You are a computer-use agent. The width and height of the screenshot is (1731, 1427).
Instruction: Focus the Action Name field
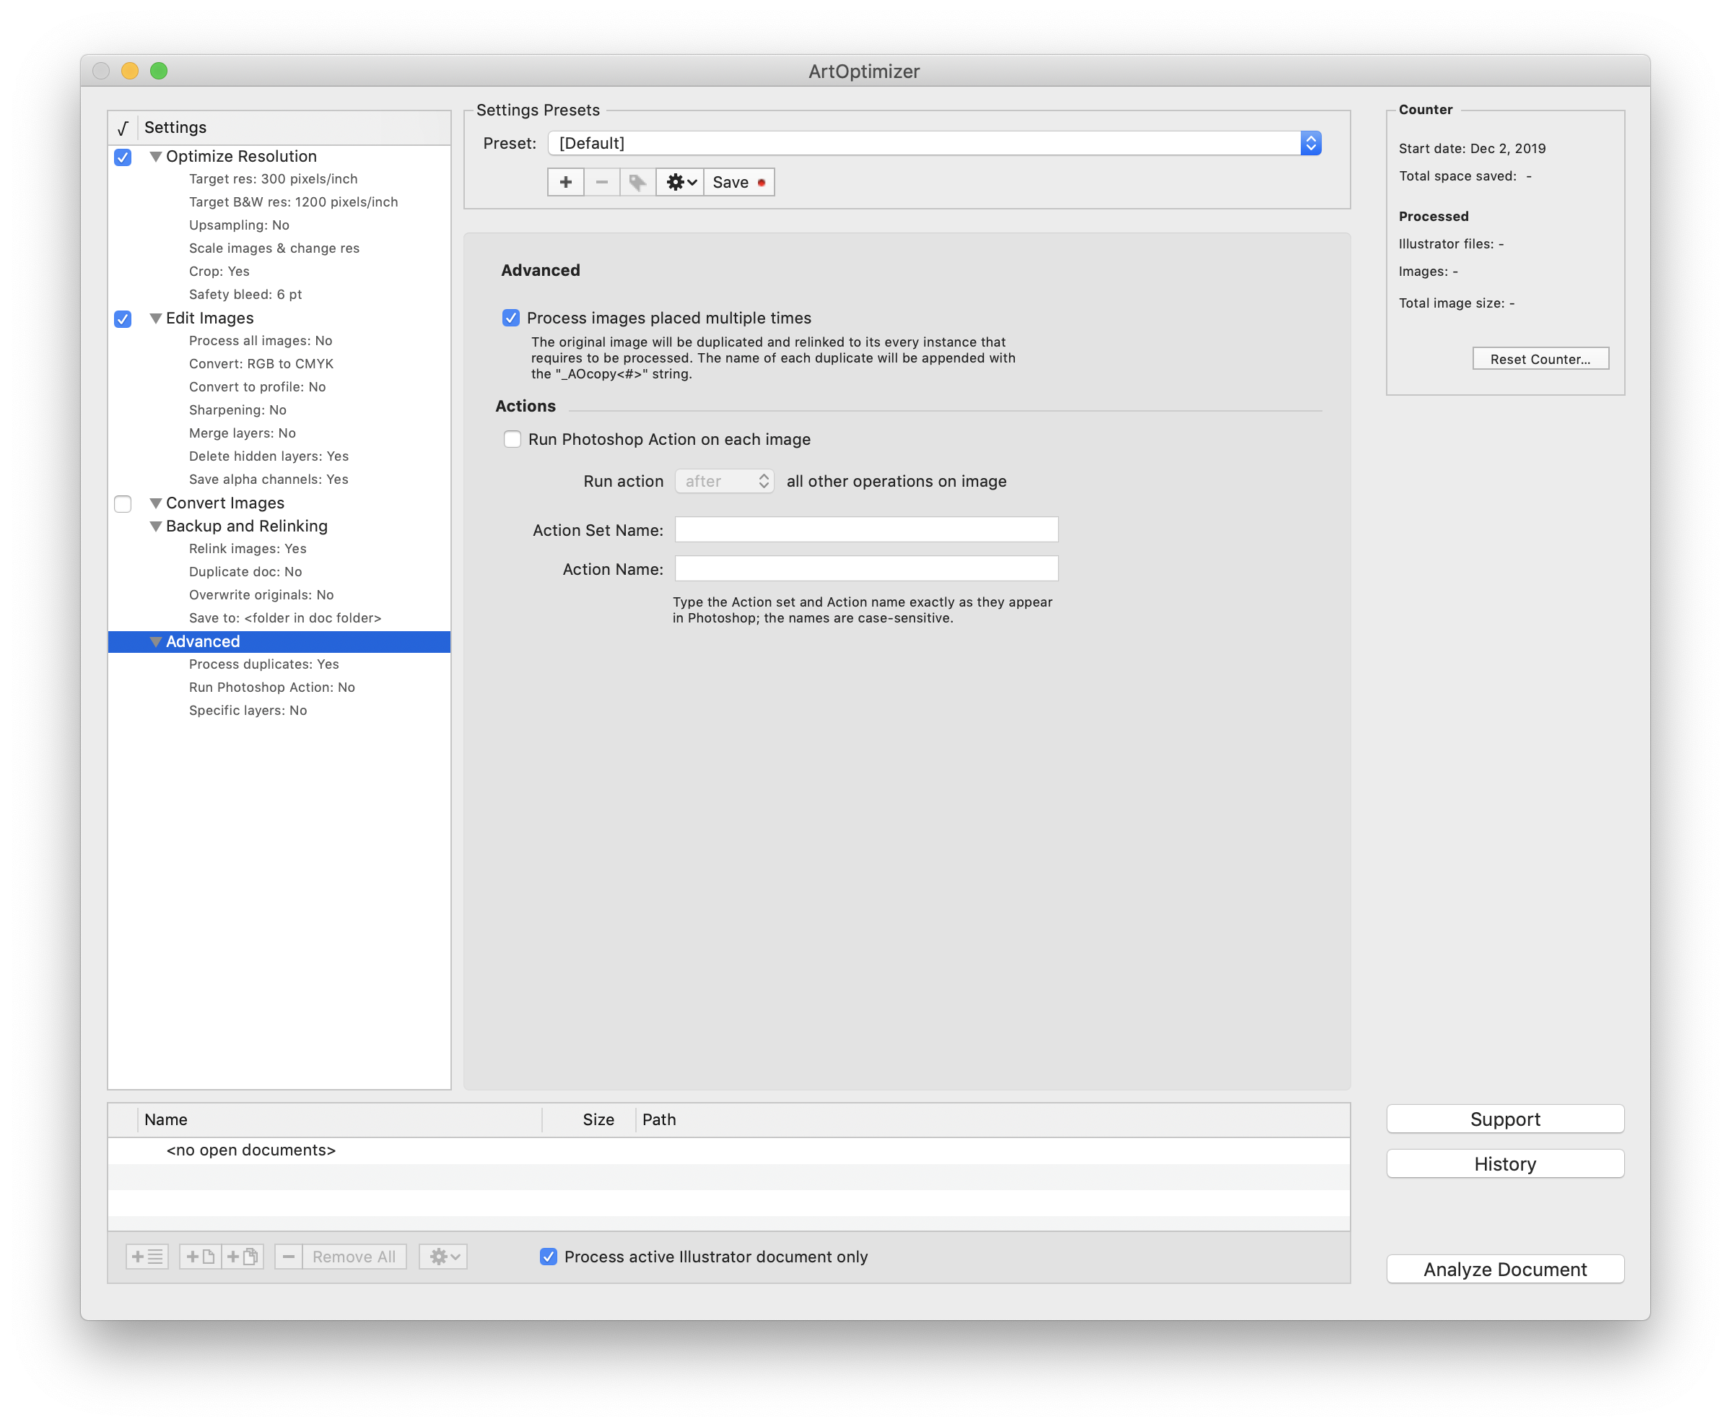tap(866, 569)
